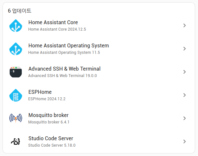
Task: Click the Mosquitto broker icon
Action: point(15,118)
